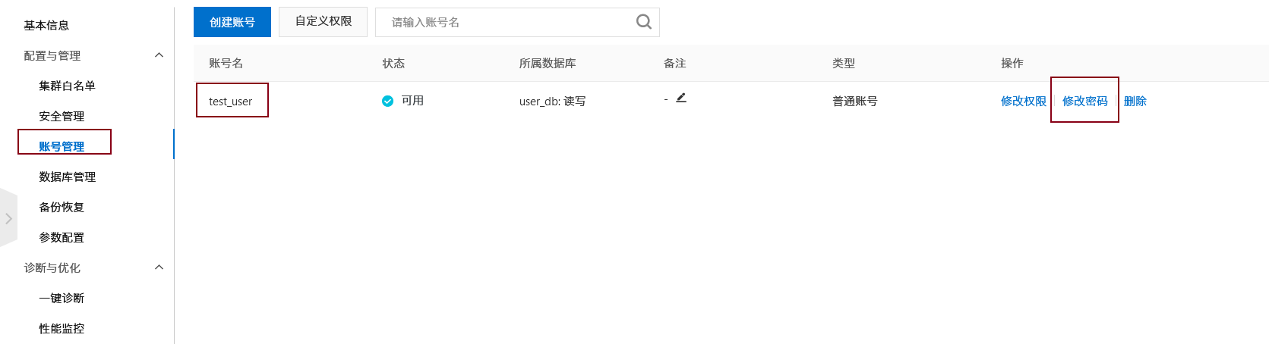Screen dimensions: 1269x344
Task: Open 参数配置 sidebar entry
Action: (62, 237)
